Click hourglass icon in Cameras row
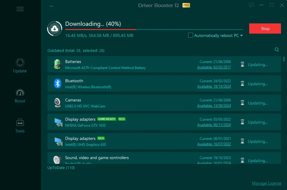The image size is (287, 190). (x=242, y=103)
